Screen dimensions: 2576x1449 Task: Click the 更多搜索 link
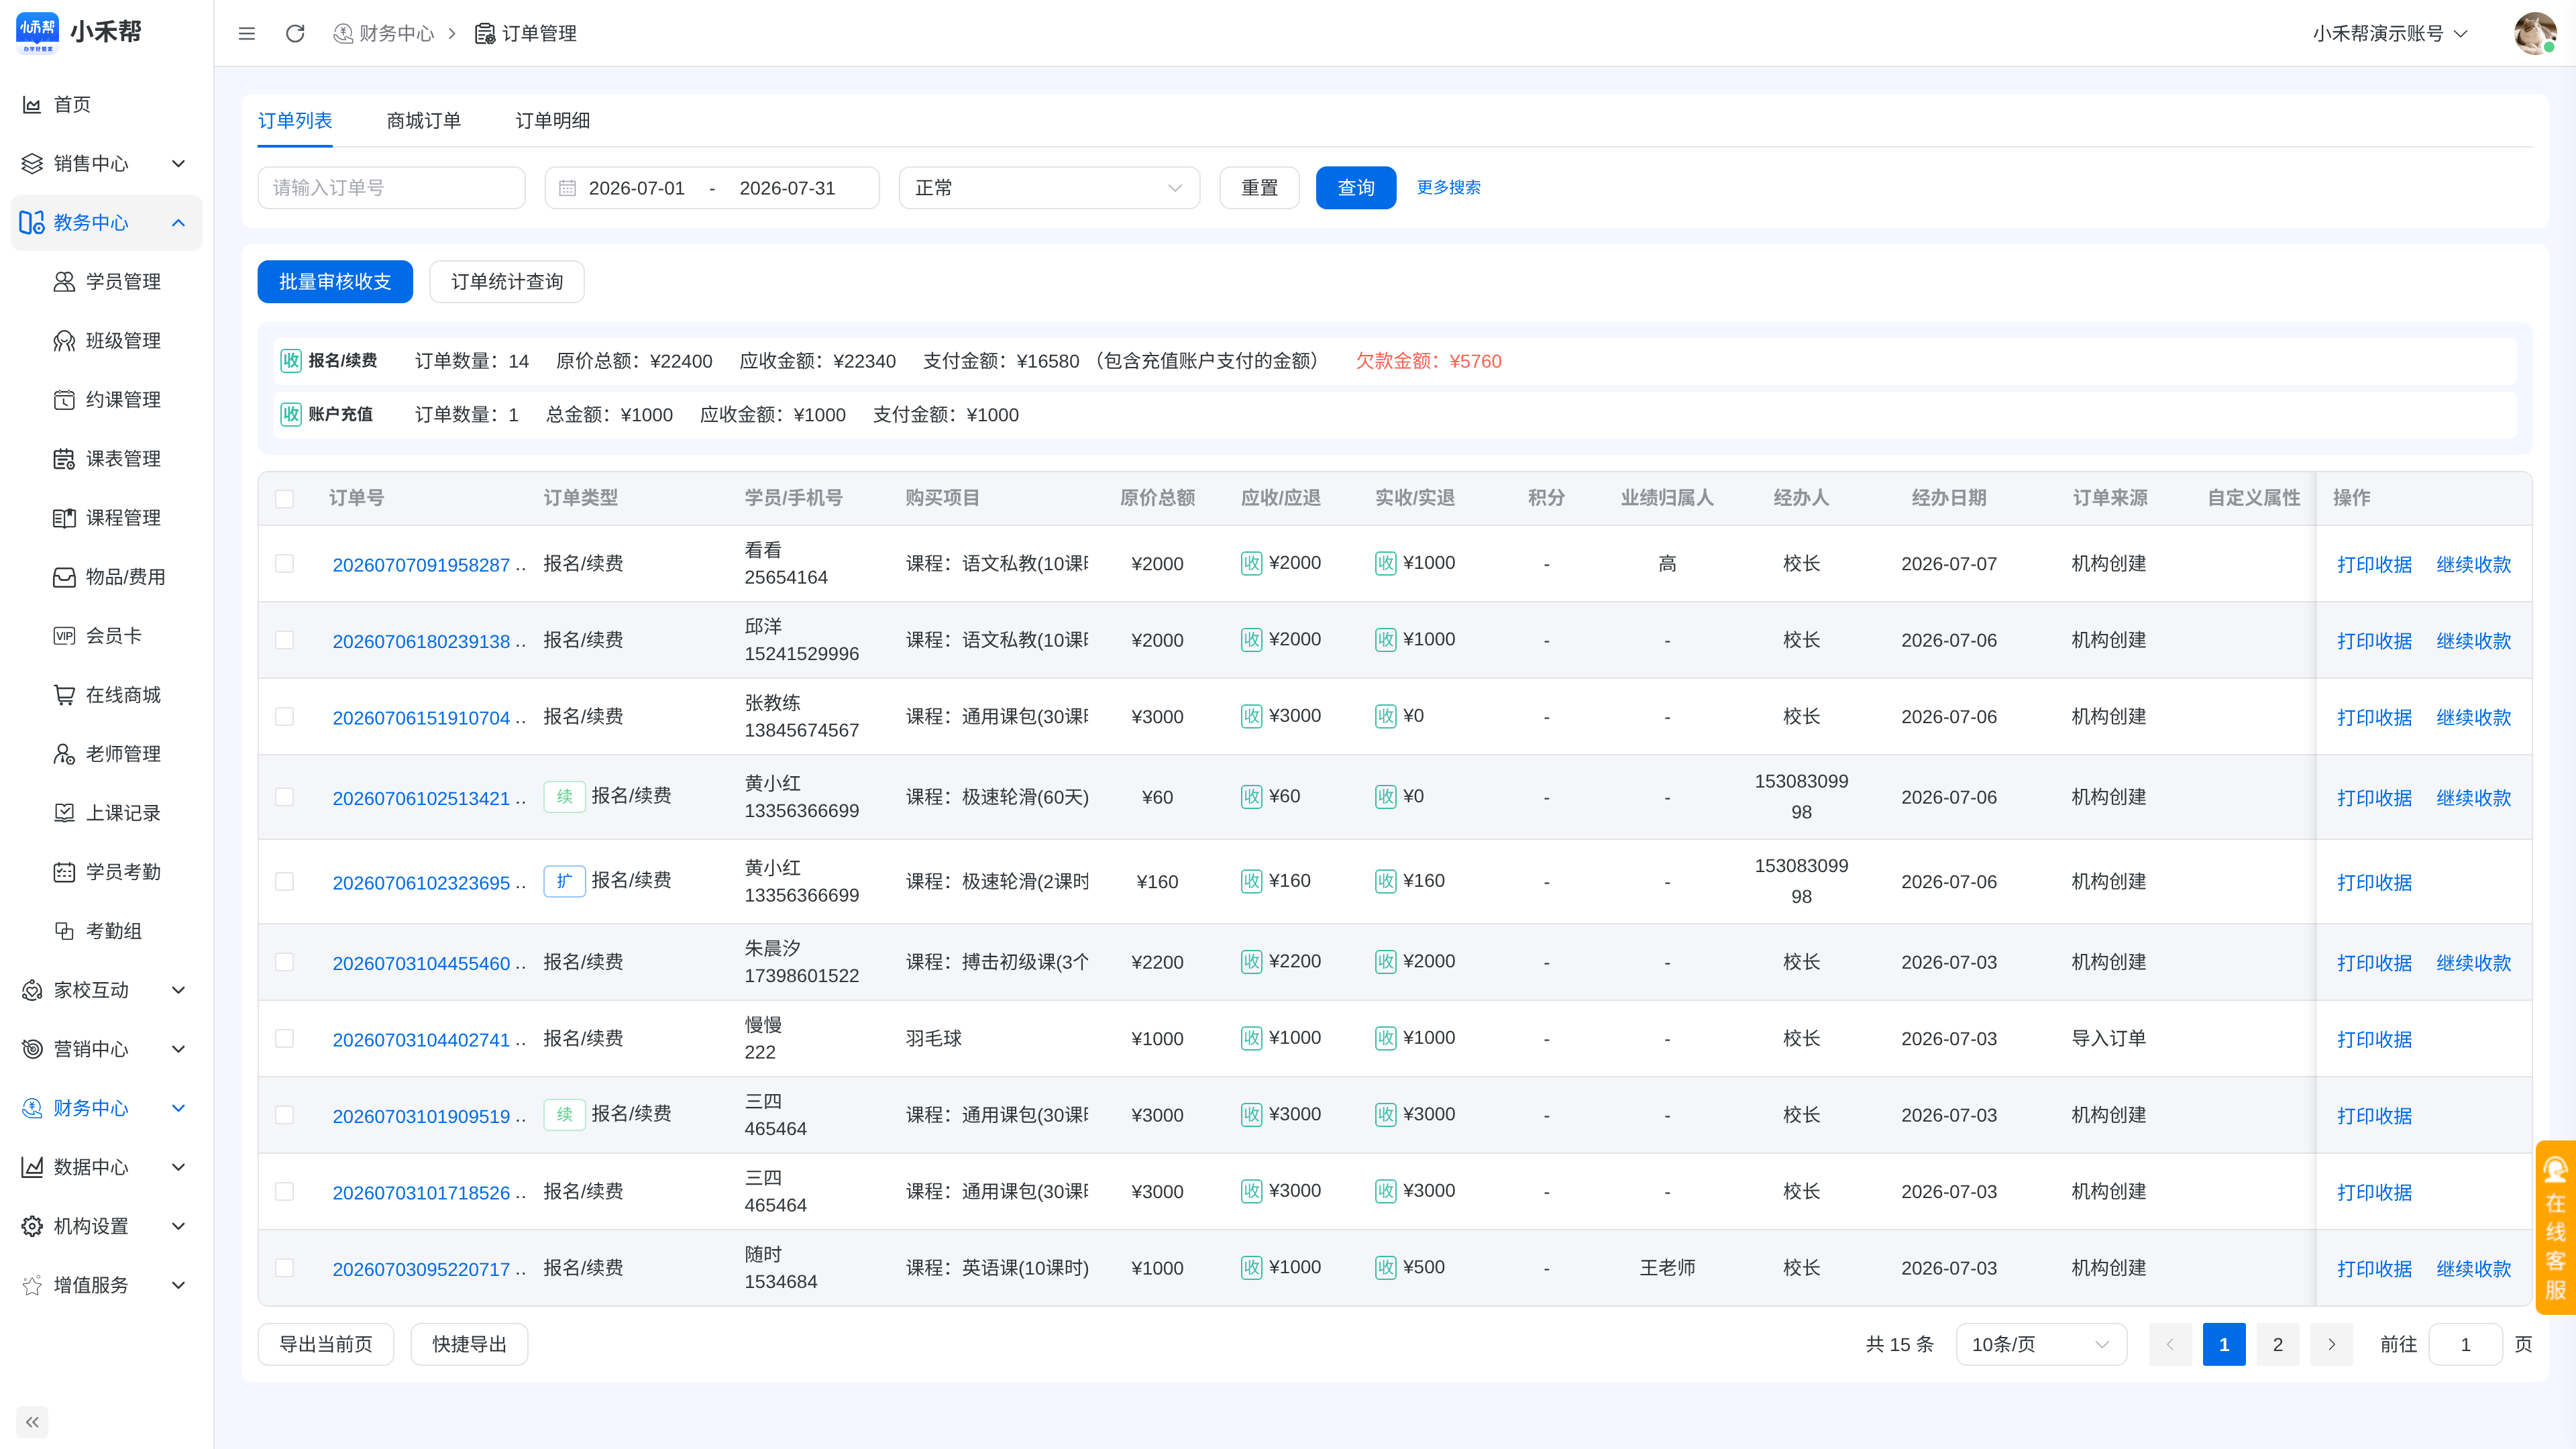pyautogui.click(x=1448, y=187)
